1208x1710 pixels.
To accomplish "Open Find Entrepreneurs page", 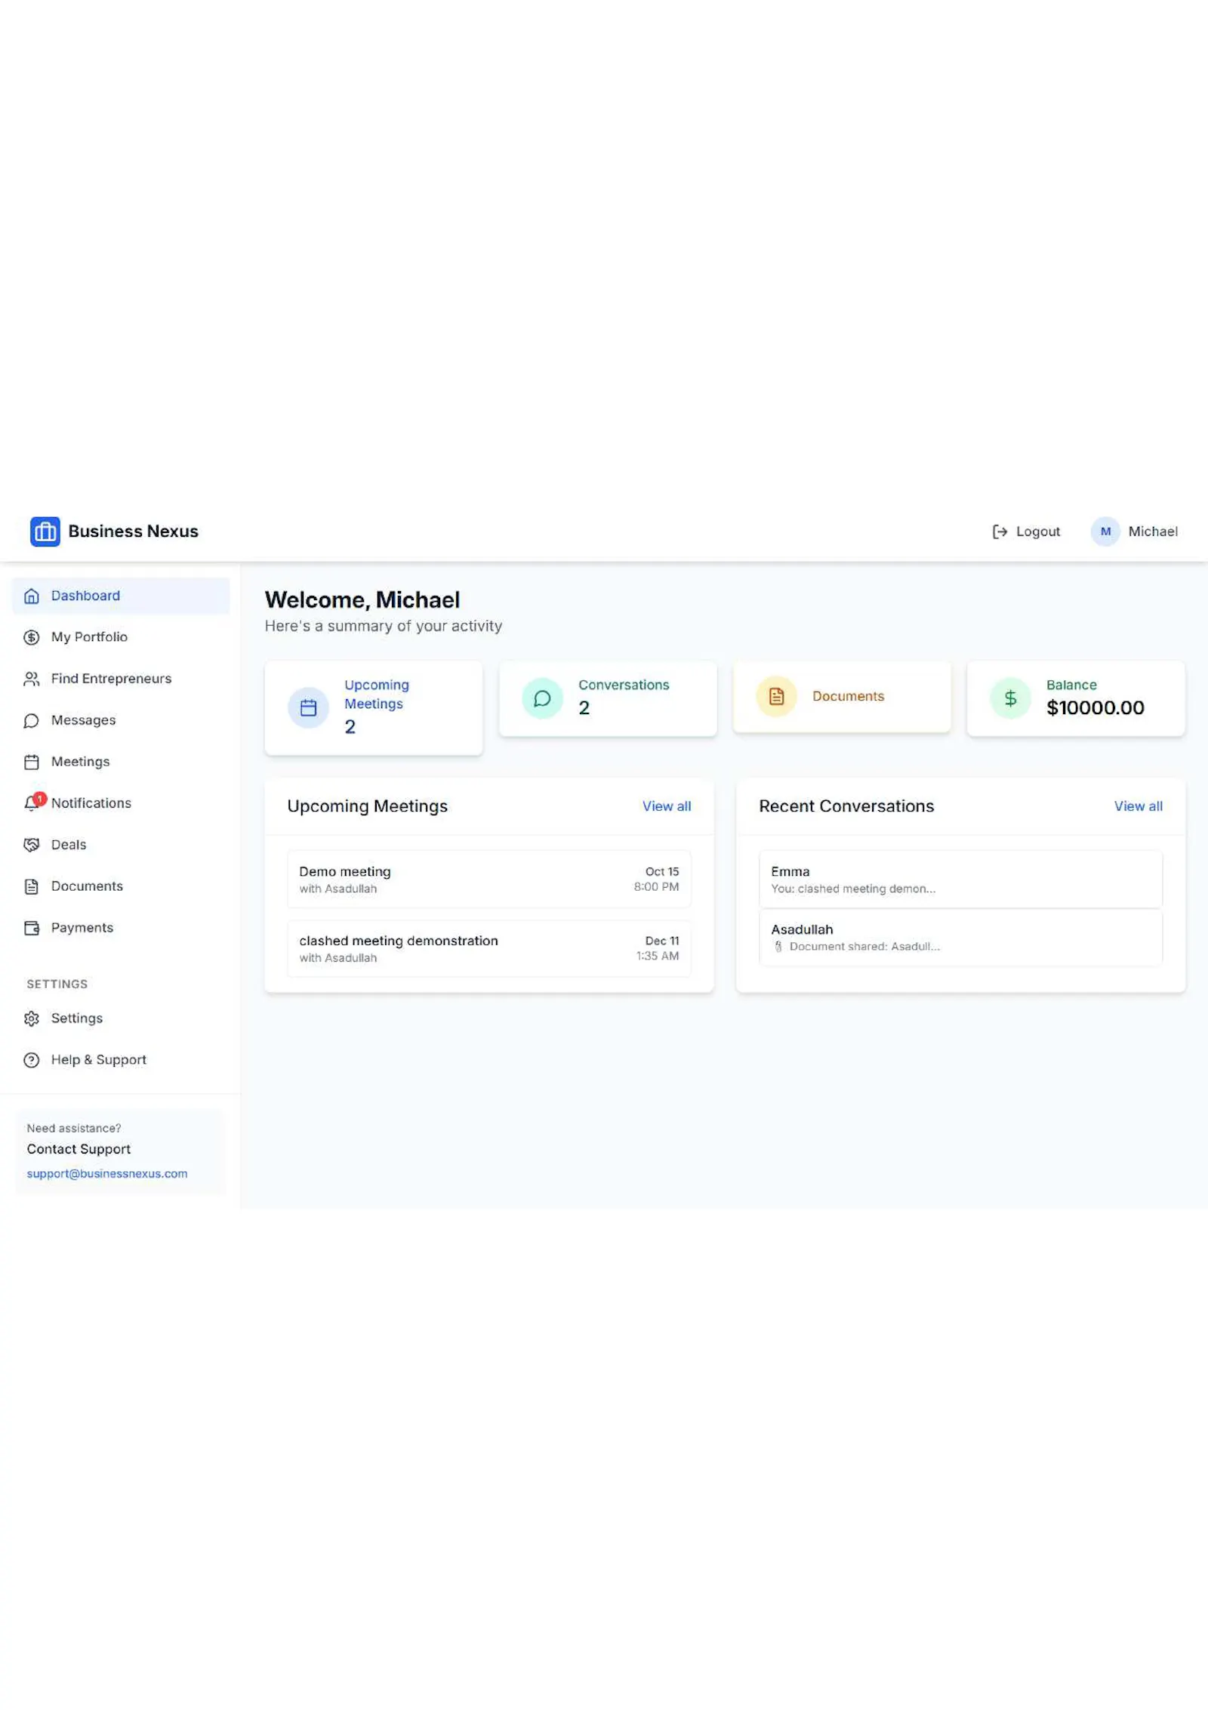I will 121,679.
